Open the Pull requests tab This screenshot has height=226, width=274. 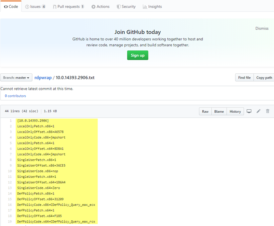[68, 7]
